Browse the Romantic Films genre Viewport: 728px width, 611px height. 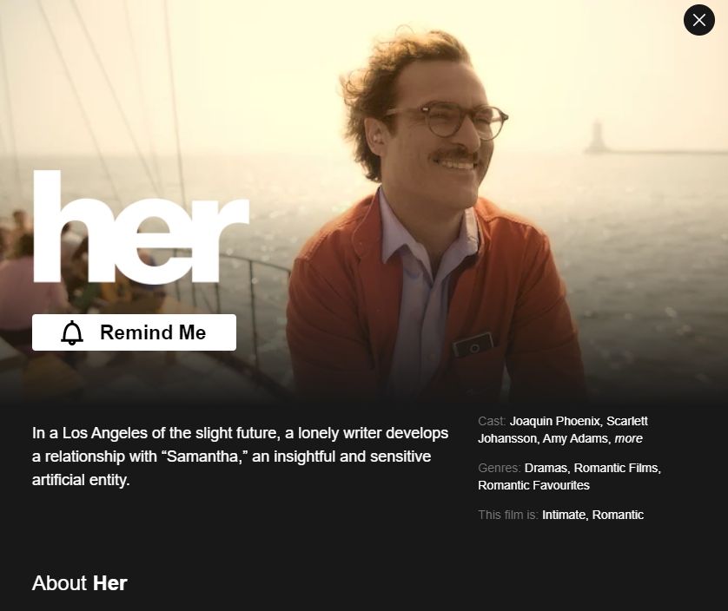(616, 468)
